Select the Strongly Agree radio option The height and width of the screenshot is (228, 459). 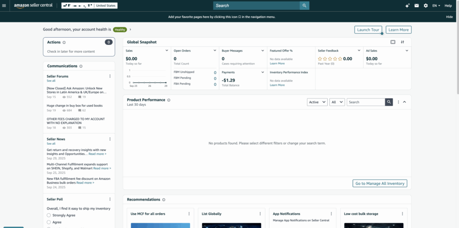point(49,215)
